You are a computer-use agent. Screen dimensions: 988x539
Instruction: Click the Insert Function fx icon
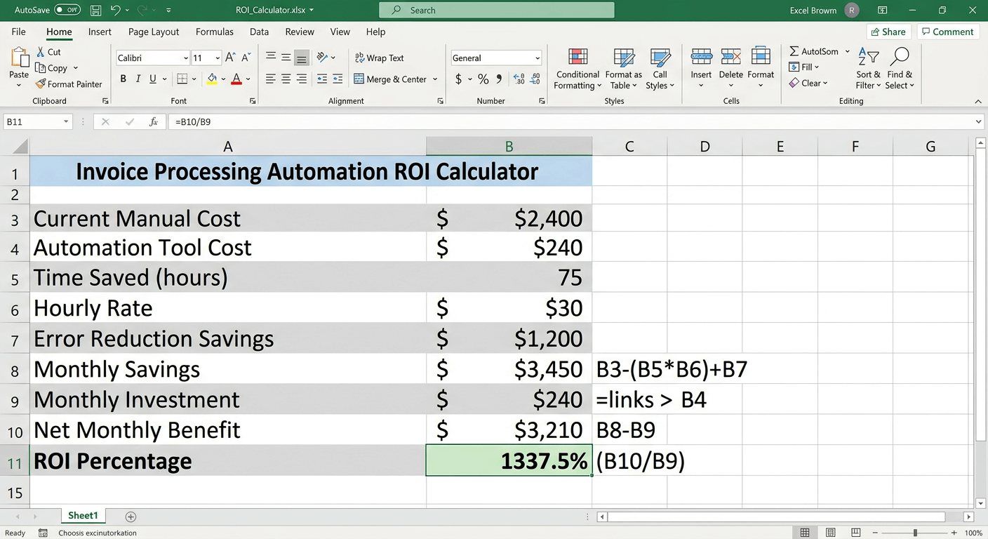[154, 122]
